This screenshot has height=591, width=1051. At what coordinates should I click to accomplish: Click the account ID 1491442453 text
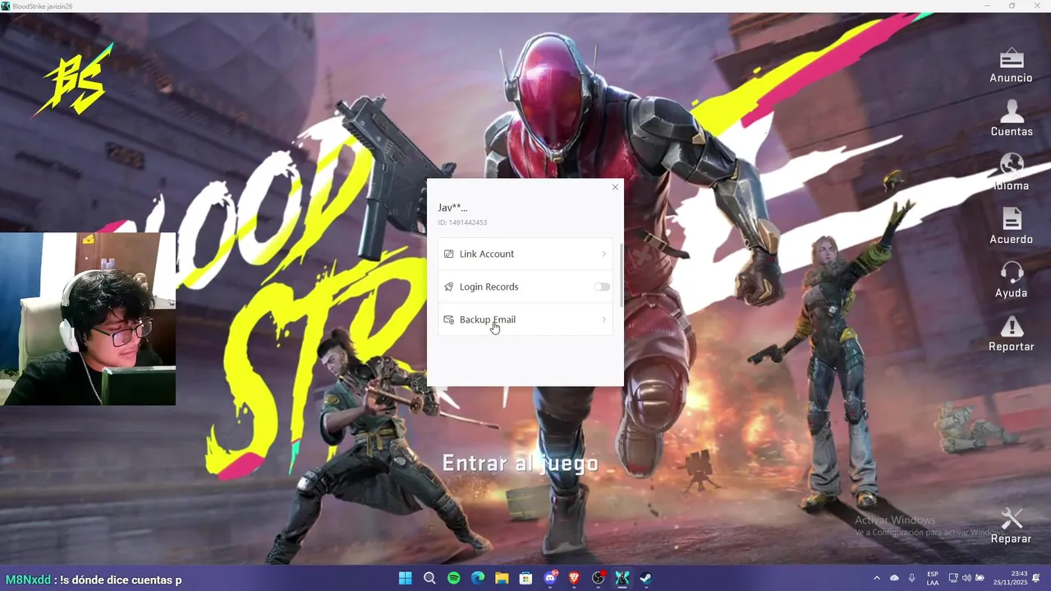pyautogui.click(x=462, y=222)
